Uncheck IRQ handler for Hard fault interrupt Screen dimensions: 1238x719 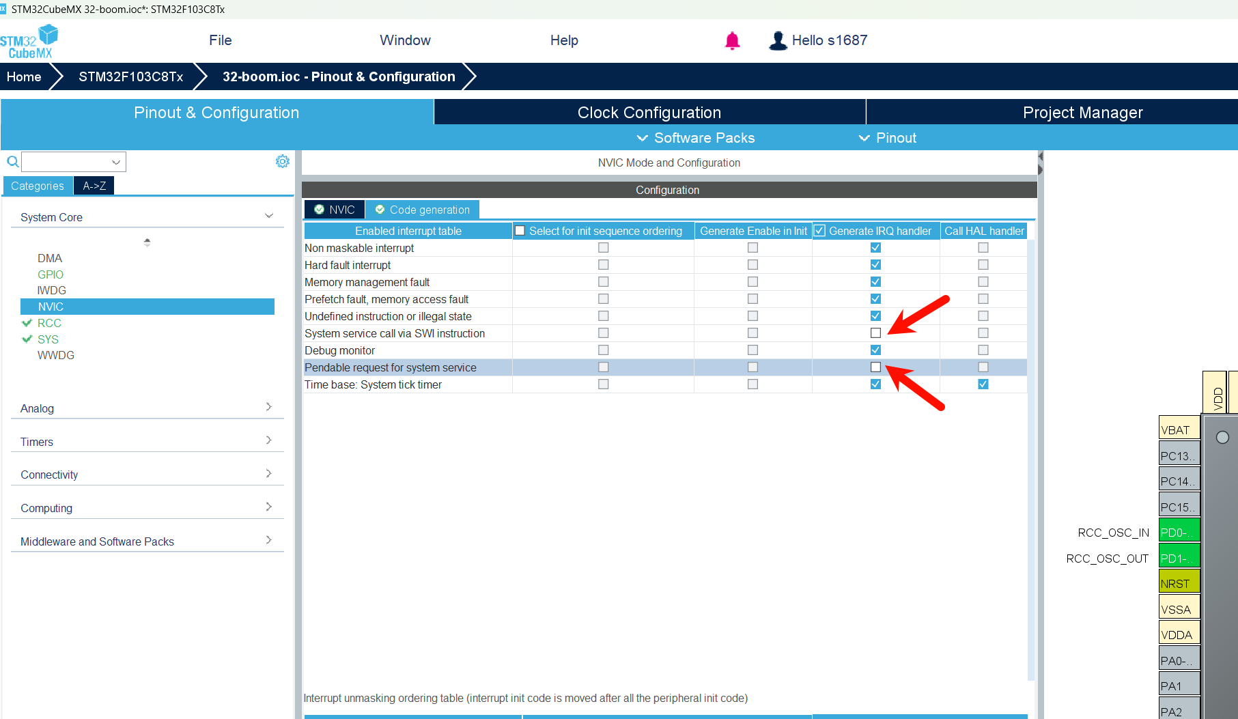(x=875, y=265)
